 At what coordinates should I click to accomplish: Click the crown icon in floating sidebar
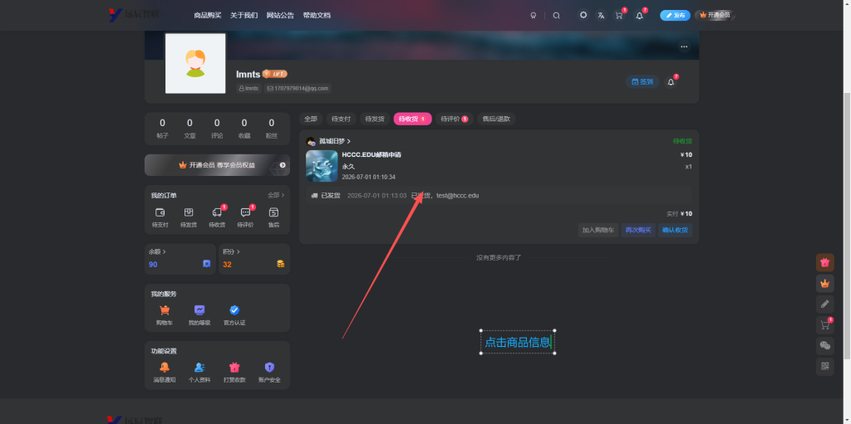click(825, 283)
